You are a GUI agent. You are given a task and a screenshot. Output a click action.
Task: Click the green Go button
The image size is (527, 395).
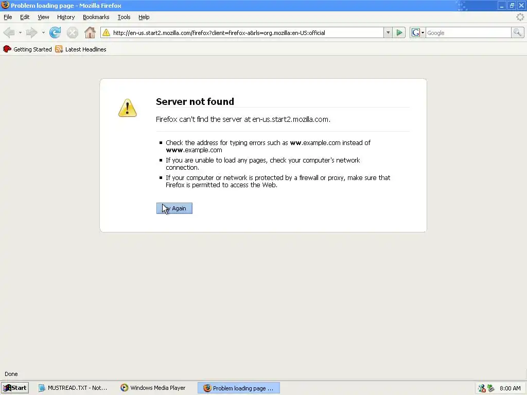click(399, 32)
